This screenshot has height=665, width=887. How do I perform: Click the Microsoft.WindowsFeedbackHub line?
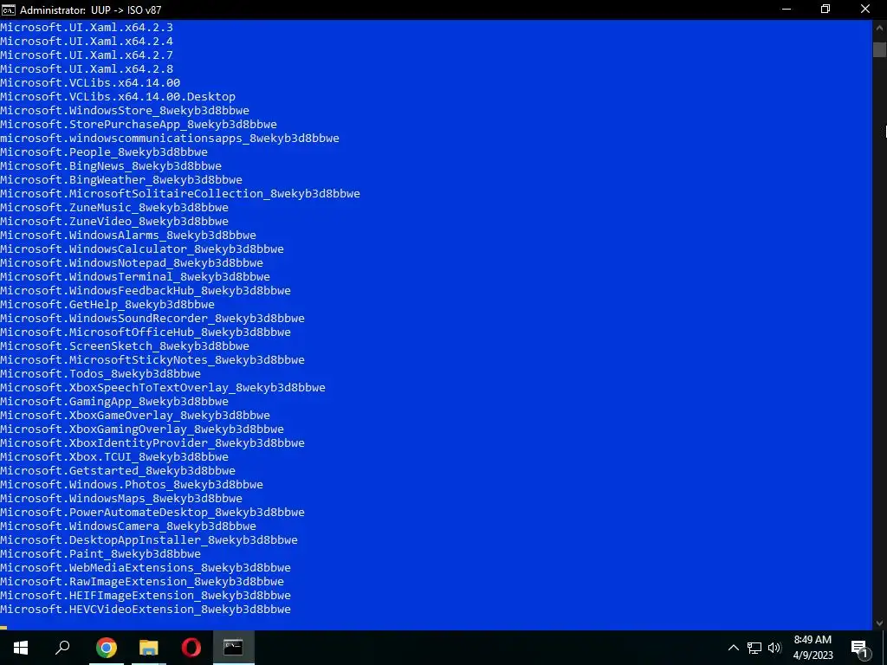146,291
